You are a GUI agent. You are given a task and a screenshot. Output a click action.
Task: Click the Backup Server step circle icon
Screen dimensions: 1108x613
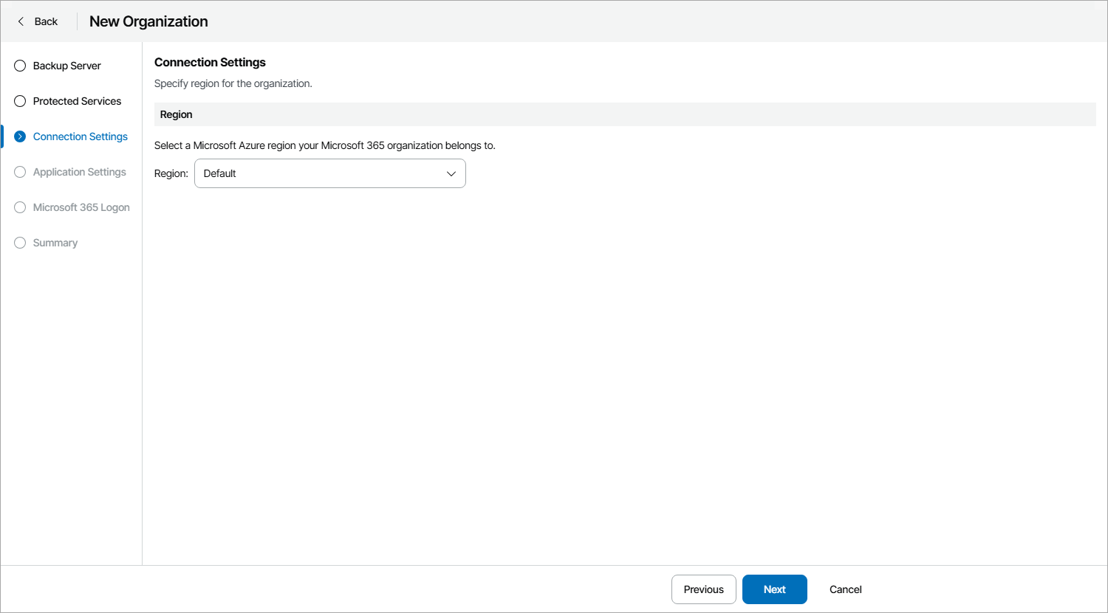click(19, 66)
